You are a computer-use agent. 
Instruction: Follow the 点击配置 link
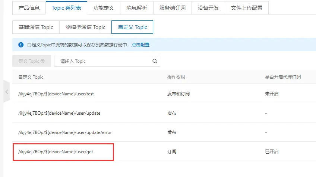[140, 45]
